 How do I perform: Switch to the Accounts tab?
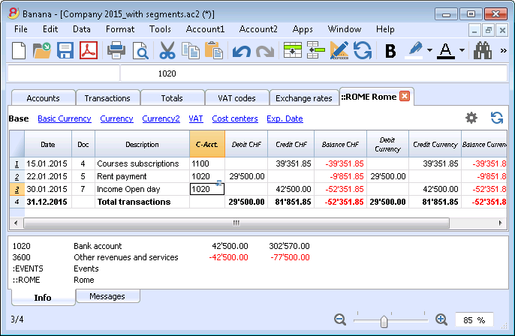coord(43,98)
